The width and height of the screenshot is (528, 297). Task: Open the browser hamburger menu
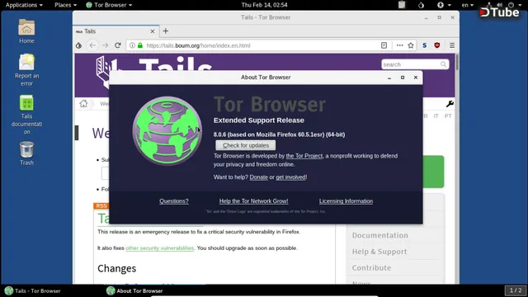[x=452, y=45]
